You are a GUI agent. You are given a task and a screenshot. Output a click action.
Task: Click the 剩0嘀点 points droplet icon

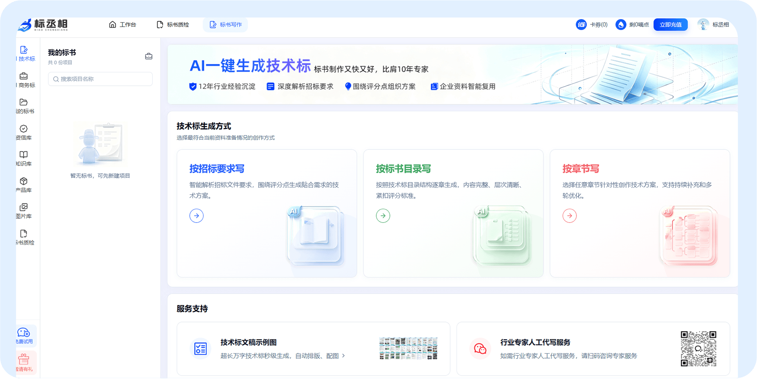pos(621,25)
